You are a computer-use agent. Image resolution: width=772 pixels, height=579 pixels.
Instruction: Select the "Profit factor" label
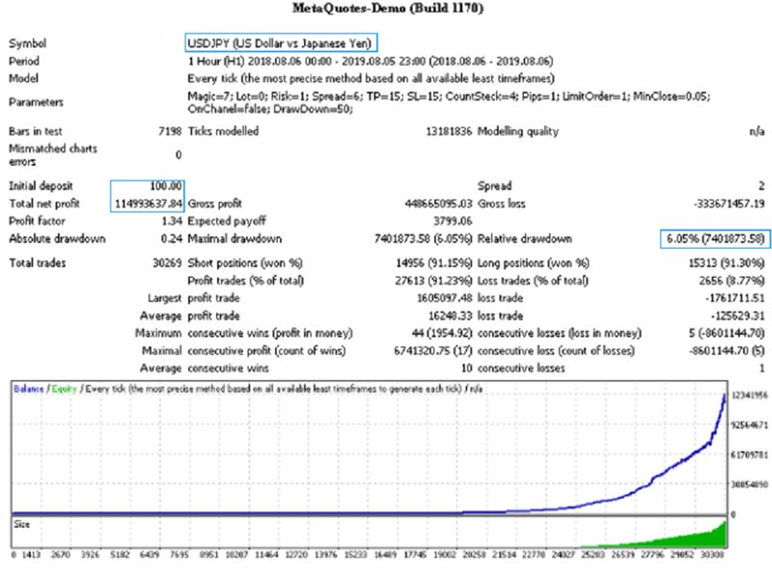click(x=37, y=221)
